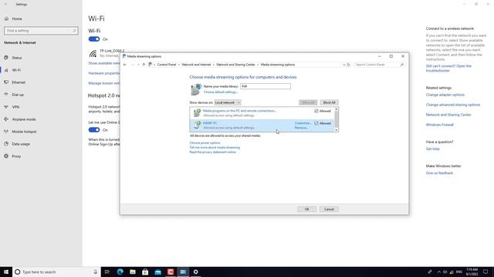Click the TP-Link Wi-Fi network icon
Viewport: 494px width, 277px height.
point(93,54)
